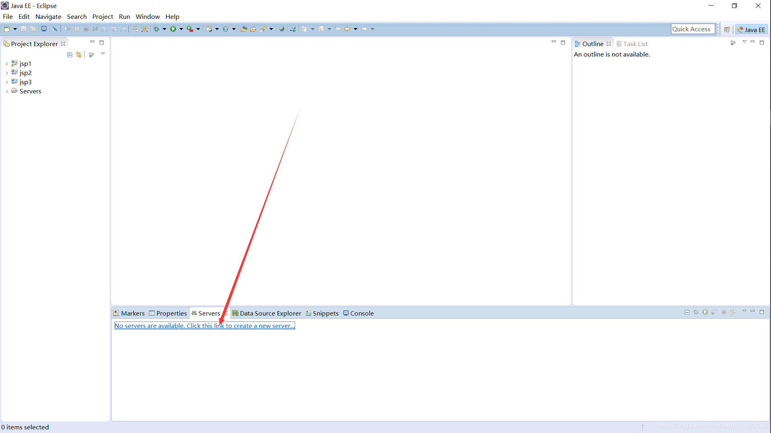Screen dimensions: 771x433
Task: Click the New wizard icon in toolbar
Action: (7, 29)
